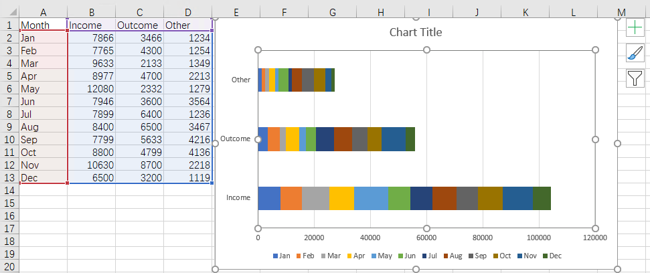Click cell with value 1119
The image size is (650, 273).
[x=187, y=178]
